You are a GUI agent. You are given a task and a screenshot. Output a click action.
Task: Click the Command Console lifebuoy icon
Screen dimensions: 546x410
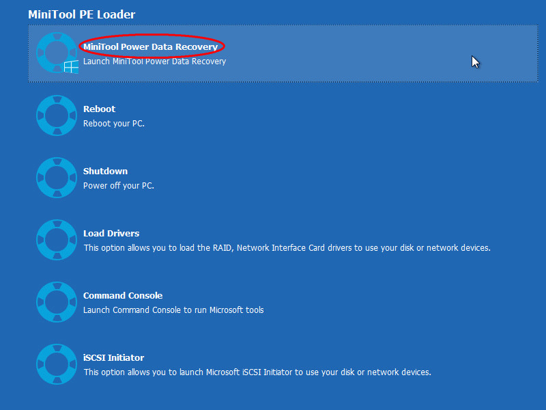pyautogui.click(x=57, y=302)
